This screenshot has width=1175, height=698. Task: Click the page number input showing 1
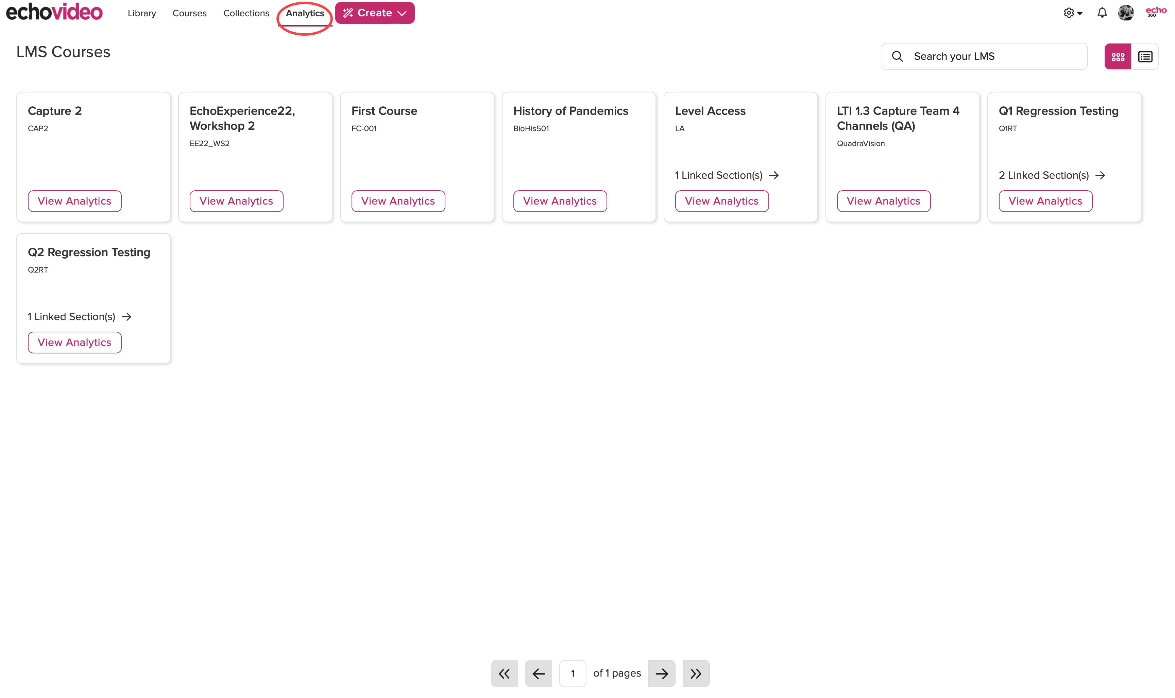click(573, 673)
